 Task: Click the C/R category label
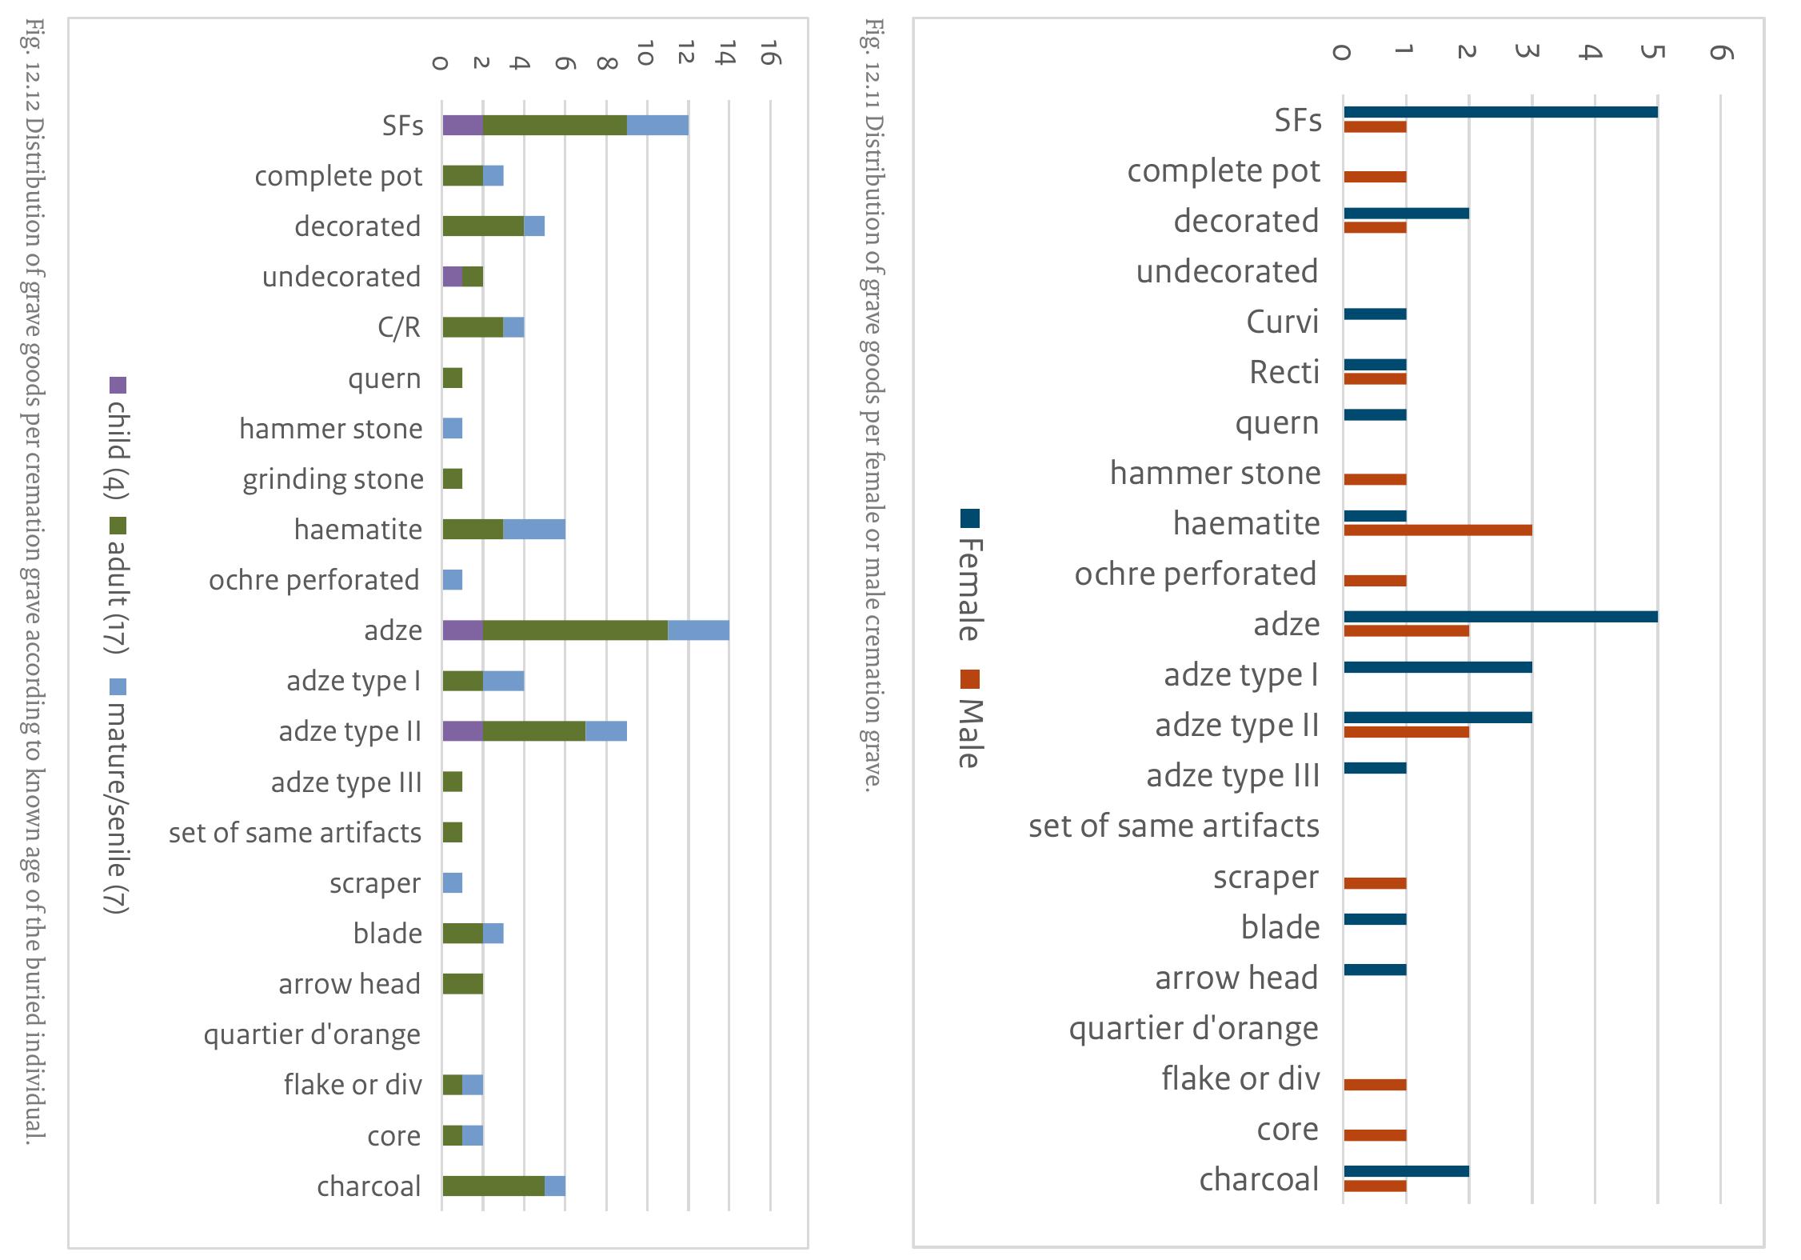point(398,327)
